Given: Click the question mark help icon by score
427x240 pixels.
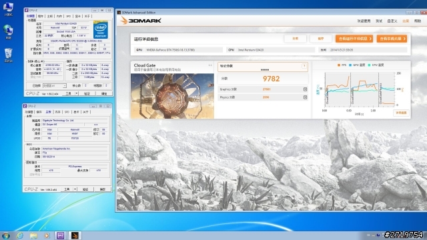Looking at the screenshot, I should (x=304, y=66).
